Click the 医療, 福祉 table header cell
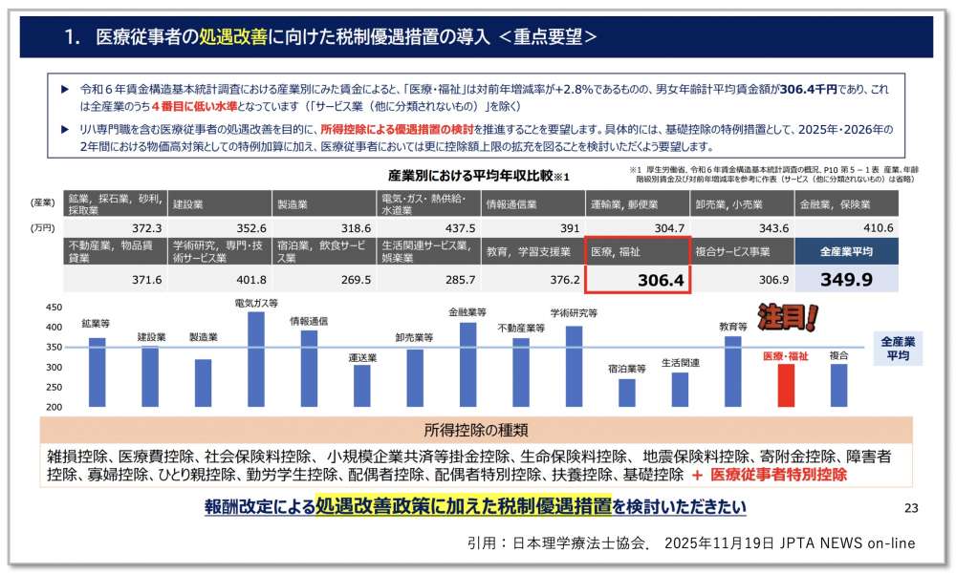The width and height of the screenshot is (956, 574). [637, 252]
